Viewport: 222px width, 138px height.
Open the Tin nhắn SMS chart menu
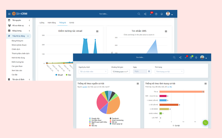click(x=166, y=31)
